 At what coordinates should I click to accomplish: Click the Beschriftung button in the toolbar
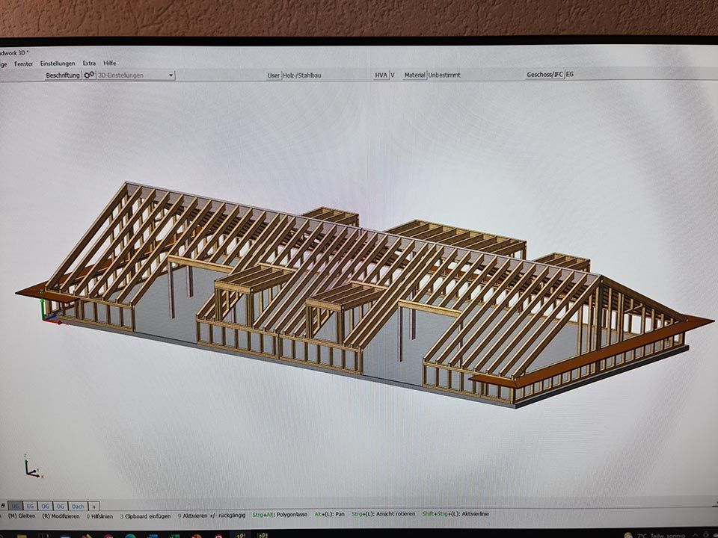[63, 75]
